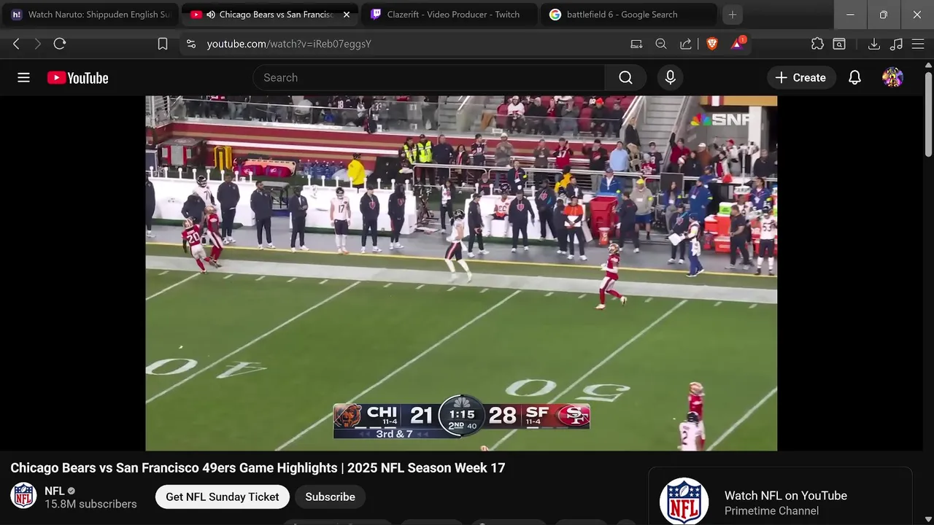Open a new browser tab
Screen dimensions: 934x525
click(x=733, y=15)
